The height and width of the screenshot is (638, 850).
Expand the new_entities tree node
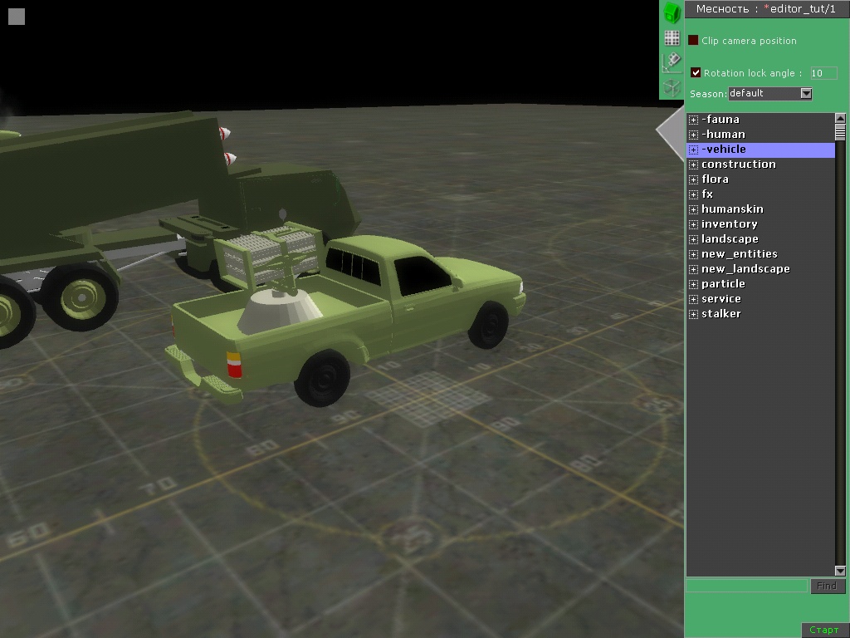(693, 254)
